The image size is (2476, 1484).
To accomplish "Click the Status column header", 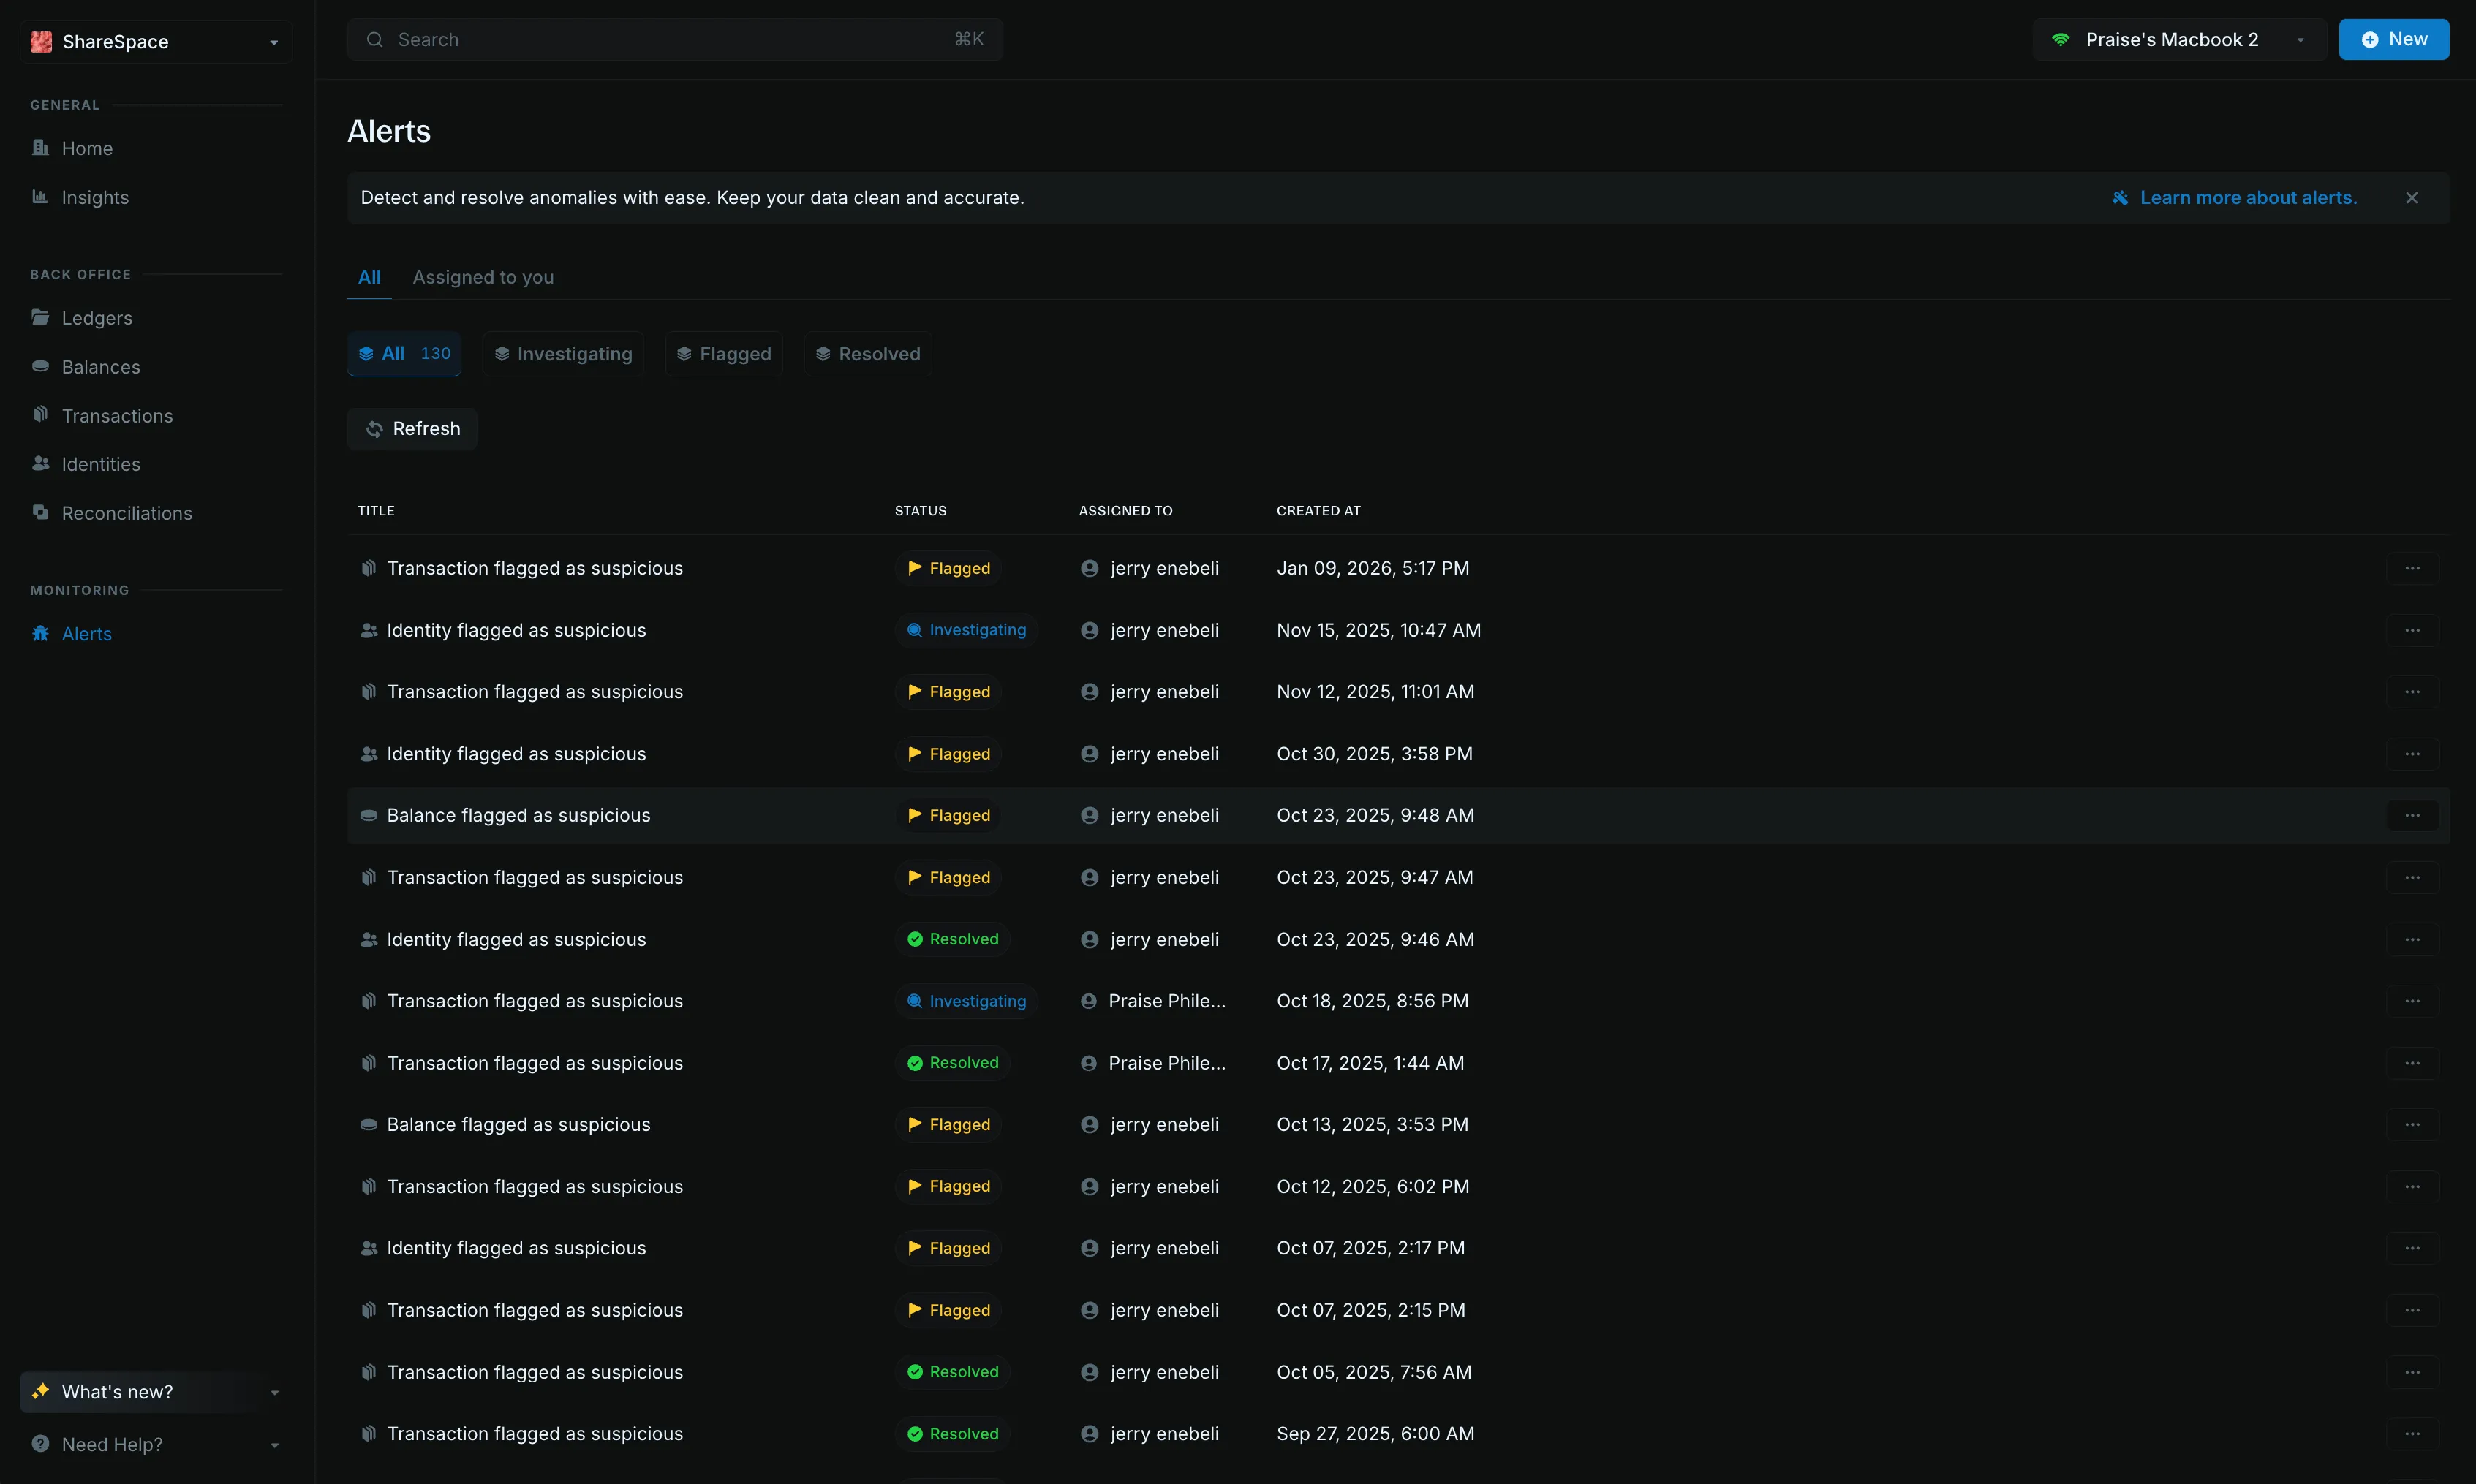I will pos(920,511).
